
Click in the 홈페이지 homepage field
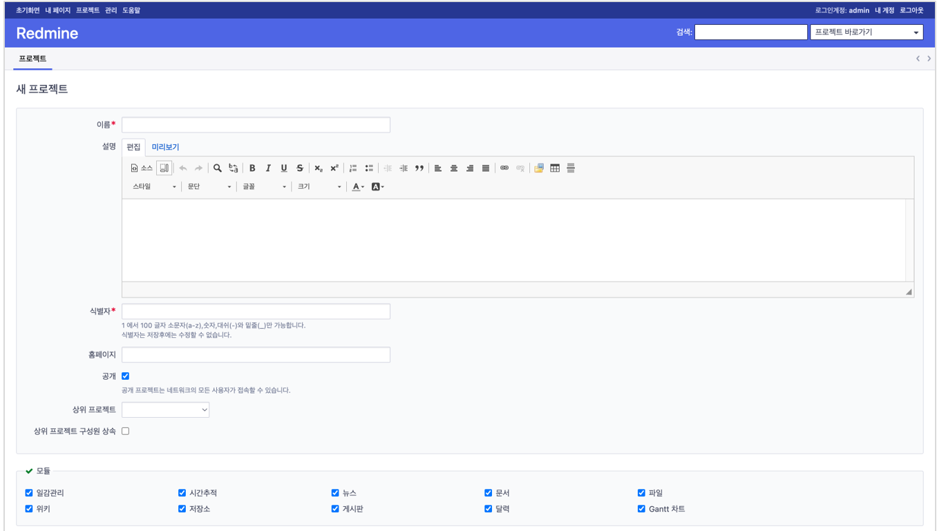[256, 355]
